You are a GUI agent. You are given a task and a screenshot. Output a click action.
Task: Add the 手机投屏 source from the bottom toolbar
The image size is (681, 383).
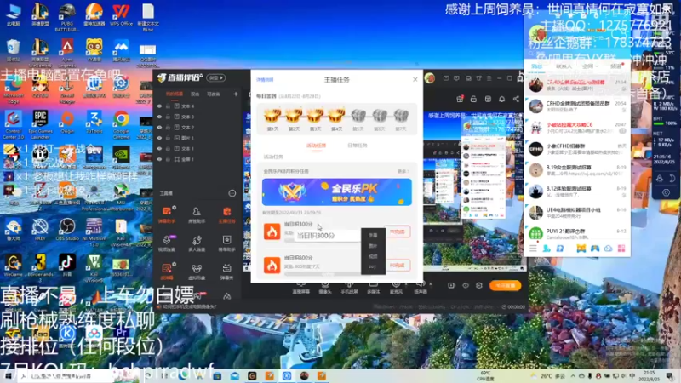pyautogui.click(x=349, y=288)
